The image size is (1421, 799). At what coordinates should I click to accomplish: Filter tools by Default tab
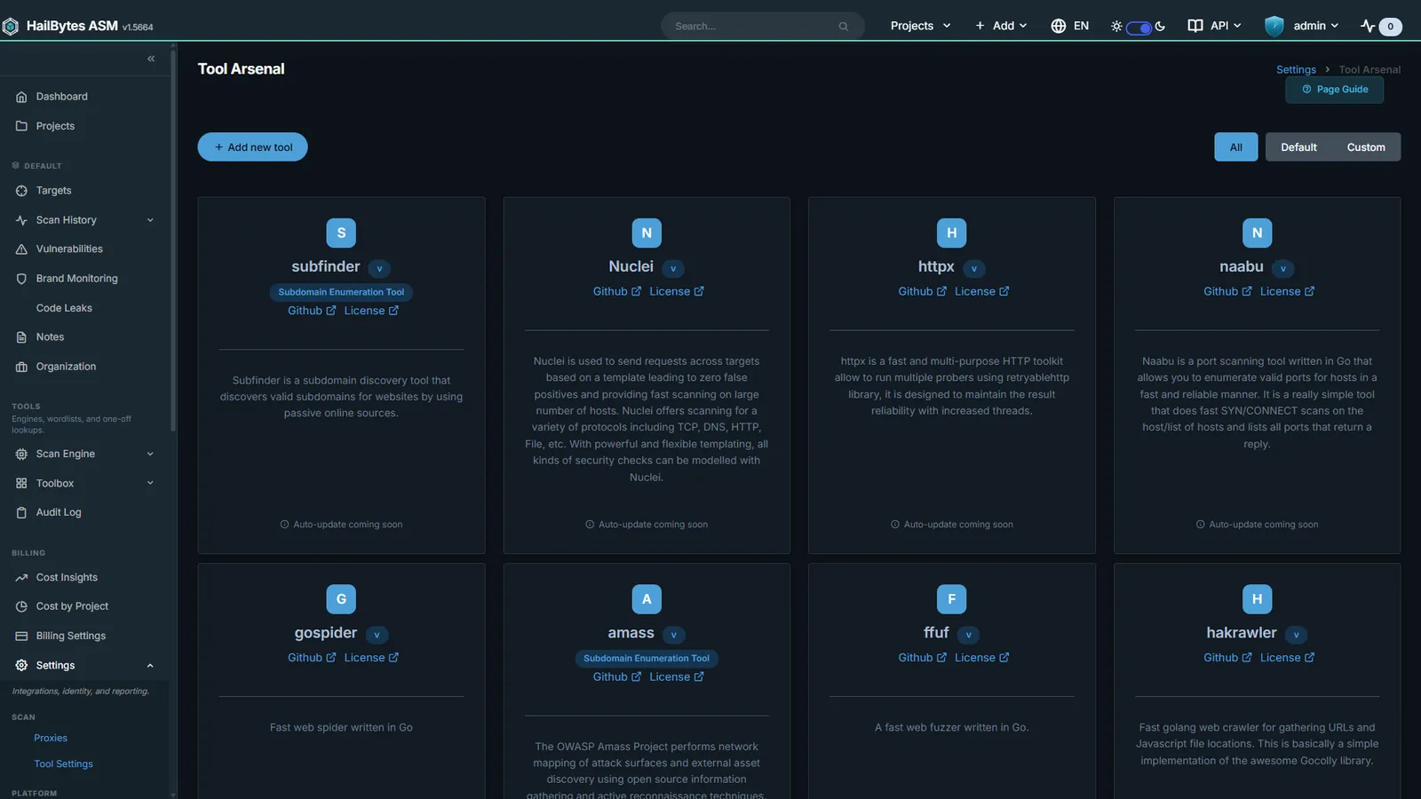(x=1298, y=147)
